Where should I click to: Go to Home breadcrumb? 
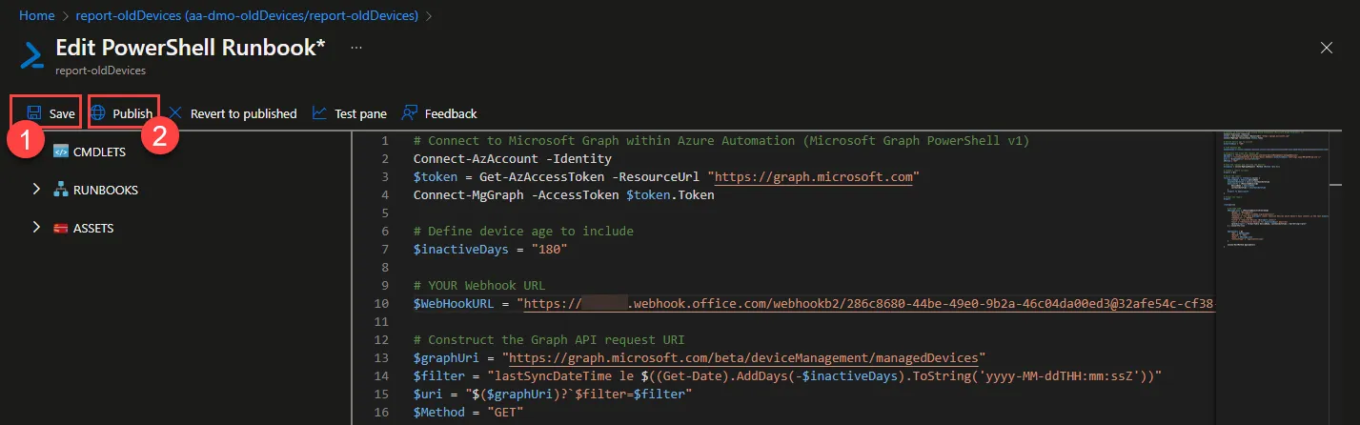pyautogui.click(x=36, y=15)
